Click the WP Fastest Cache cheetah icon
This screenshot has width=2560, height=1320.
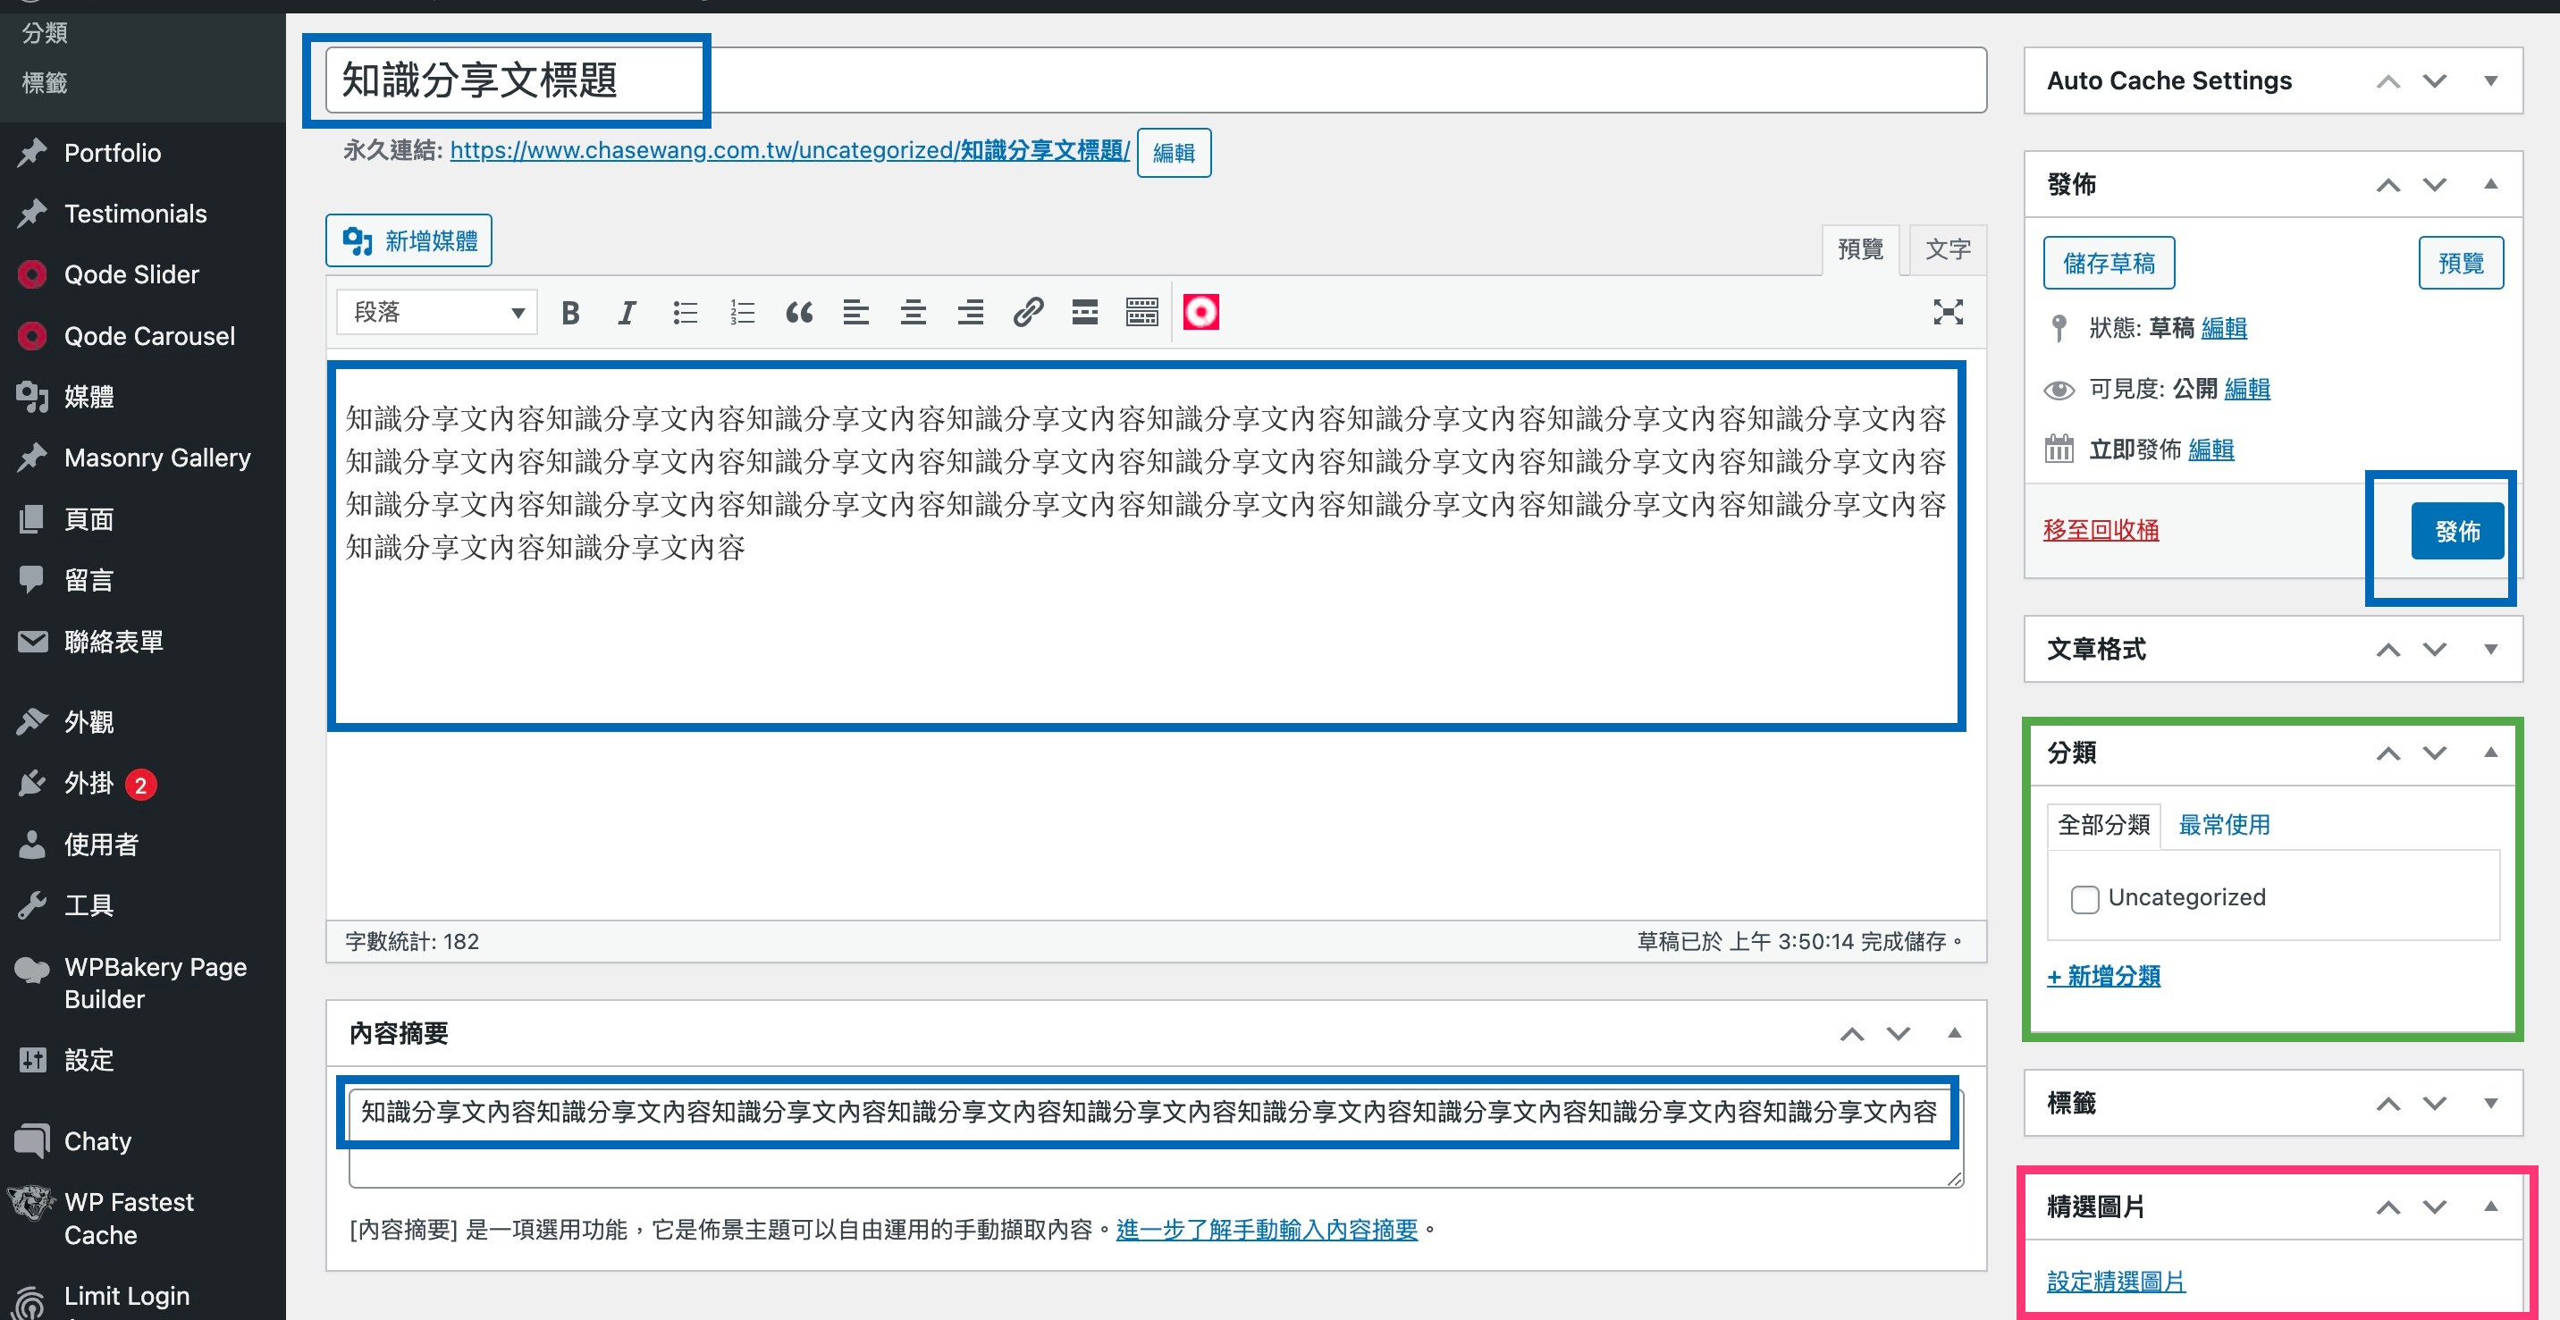32,1205
